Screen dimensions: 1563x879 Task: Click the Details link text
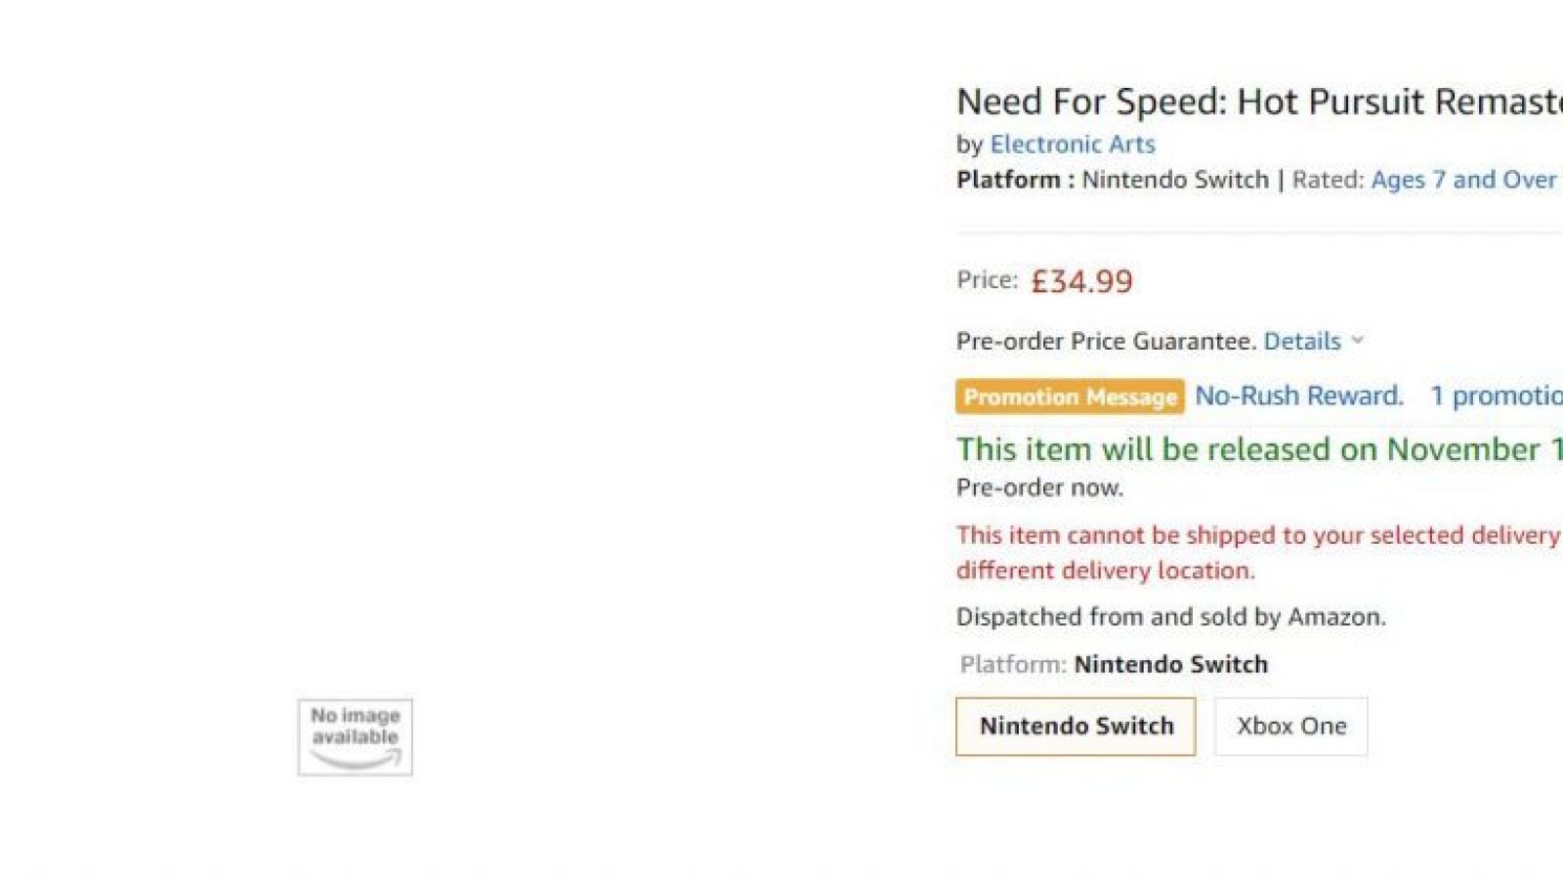coord(1302,341)
